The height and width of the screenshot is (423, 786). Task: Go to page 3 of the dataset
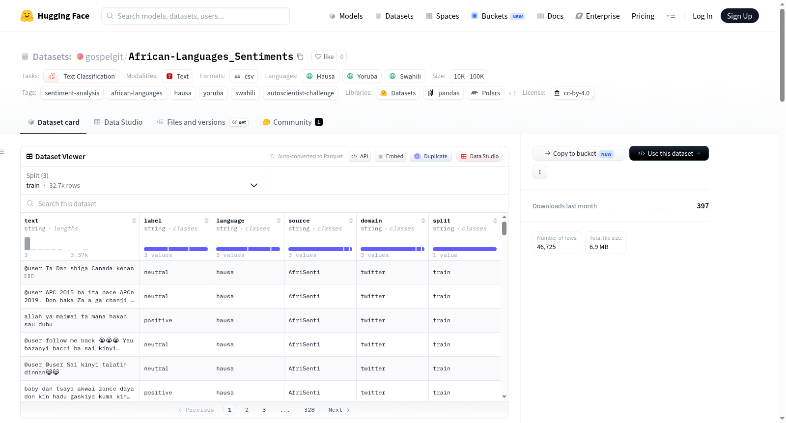pyautogui.click(x=264, y=410)
